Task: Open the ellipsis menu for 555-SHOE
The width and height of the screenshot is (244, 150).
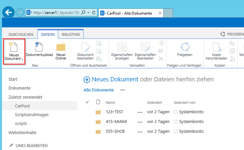Action: (x=140, y=132)
